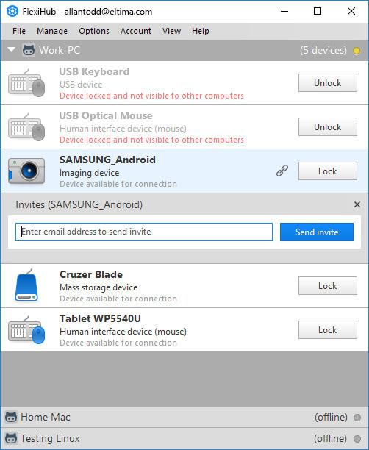
Task: Select the USB Optical Mouse device icon
Action: pyautogui.click(x=26, y=127)
